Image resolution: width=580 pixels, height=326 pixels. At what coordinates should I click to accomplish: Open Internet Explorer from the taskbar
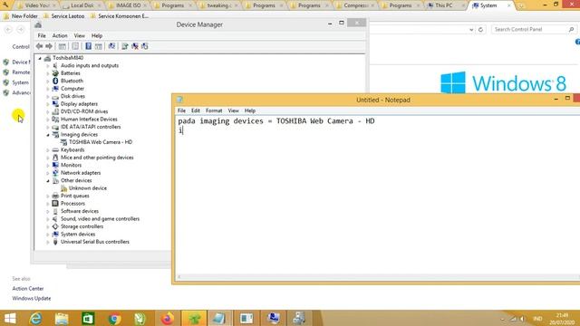point(36,318)
